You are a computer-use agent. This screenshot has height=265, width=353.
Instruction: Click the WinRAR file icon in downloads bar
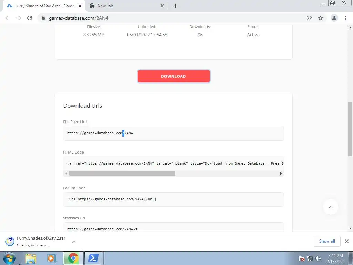pos(10,241)
